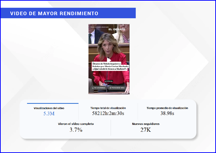The height and width of the screenshot is (153, 216).
Task: Click the 'problema' subtitle text on the video
Action: [x=109, y=81]
